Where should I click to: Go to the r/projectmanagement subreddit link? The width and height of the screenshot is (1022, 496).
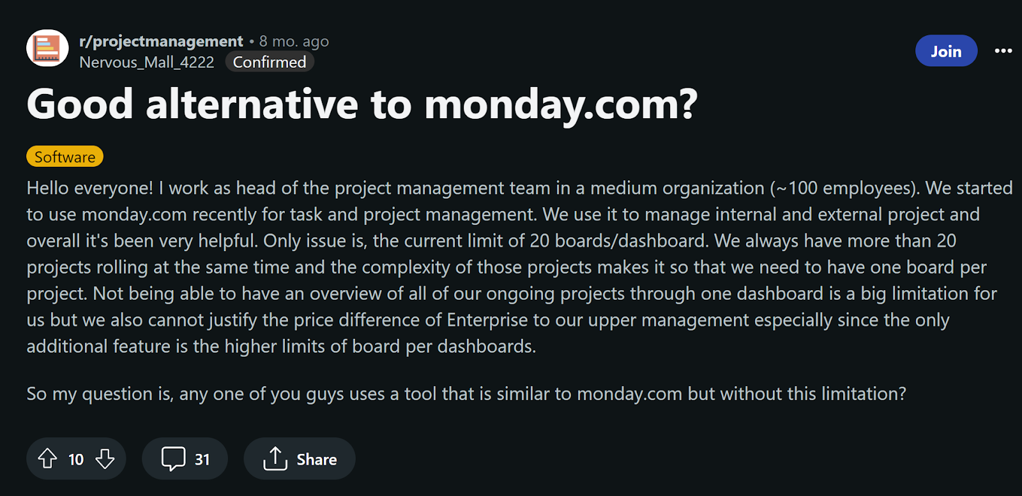(161, 42)
